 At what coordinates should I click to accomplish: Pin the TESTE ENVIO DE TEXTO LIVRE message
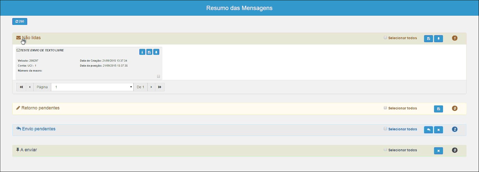pyautogui.click(x=156, y=52)
